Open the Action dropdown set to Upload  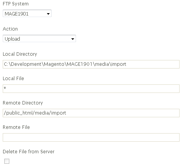coord(39,39)
